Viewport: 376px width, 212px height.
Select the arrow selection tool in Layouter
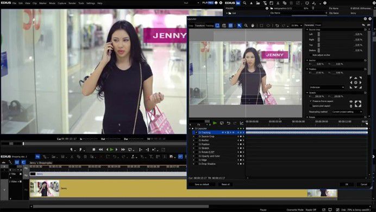(x=239, y=26)
